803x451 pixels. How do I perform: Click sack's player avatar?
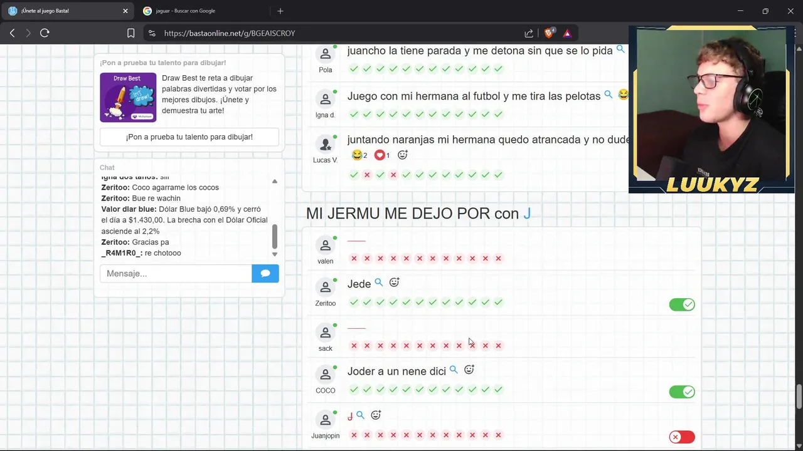coord(325,333)
